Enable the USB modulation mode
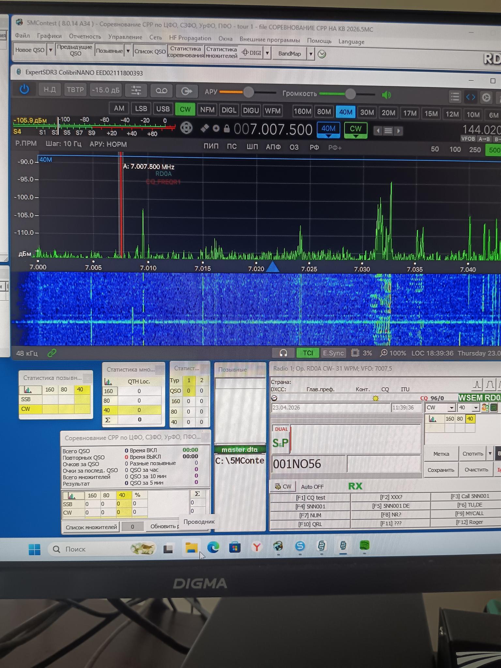Screen dimensions: 501x668 163,109
